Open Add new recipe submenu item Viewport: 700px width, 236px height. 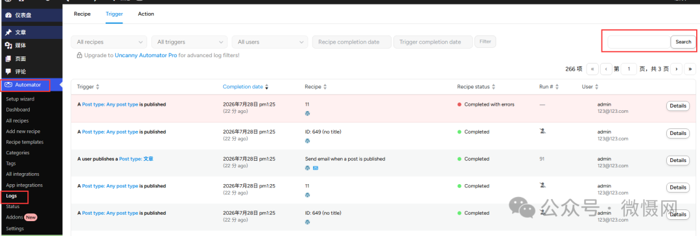[23, 132]
